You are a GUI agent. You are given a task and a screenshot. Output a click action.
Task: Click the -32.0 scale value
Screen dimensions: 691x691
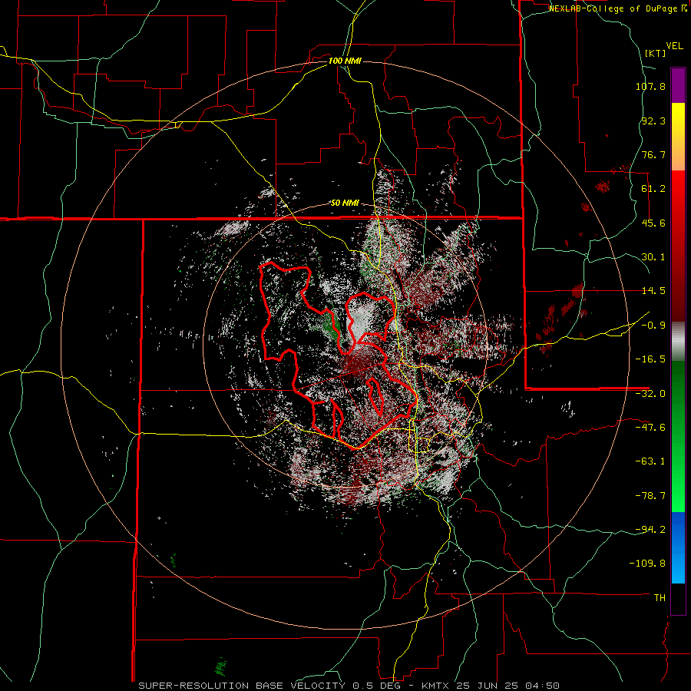point(650,394)
